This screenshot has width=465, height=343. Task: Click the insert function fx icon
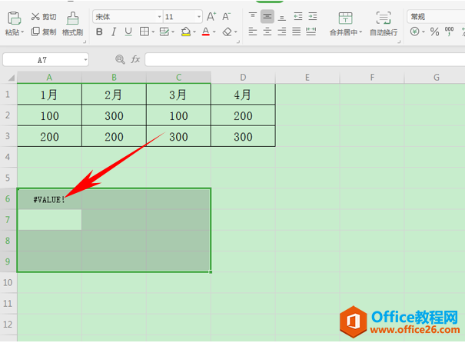tap(135, 59)
